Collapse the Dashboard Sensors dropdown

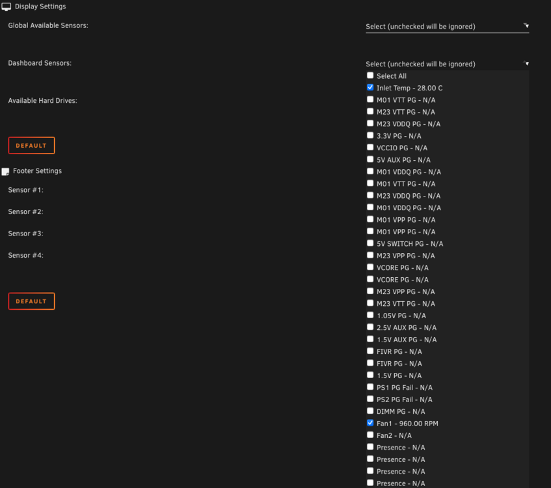point(447,64)
